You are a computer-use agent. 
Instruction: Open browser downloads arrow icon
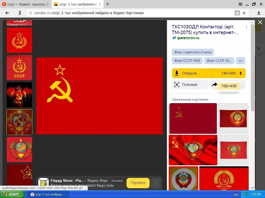point(259,13)
